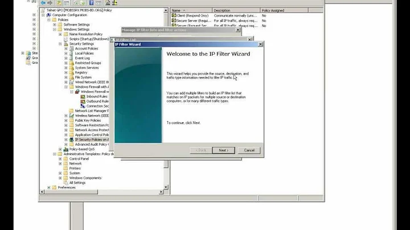Click the Back arrow in the toolbar
410x230 pixels.
click(x=43, y=3)
